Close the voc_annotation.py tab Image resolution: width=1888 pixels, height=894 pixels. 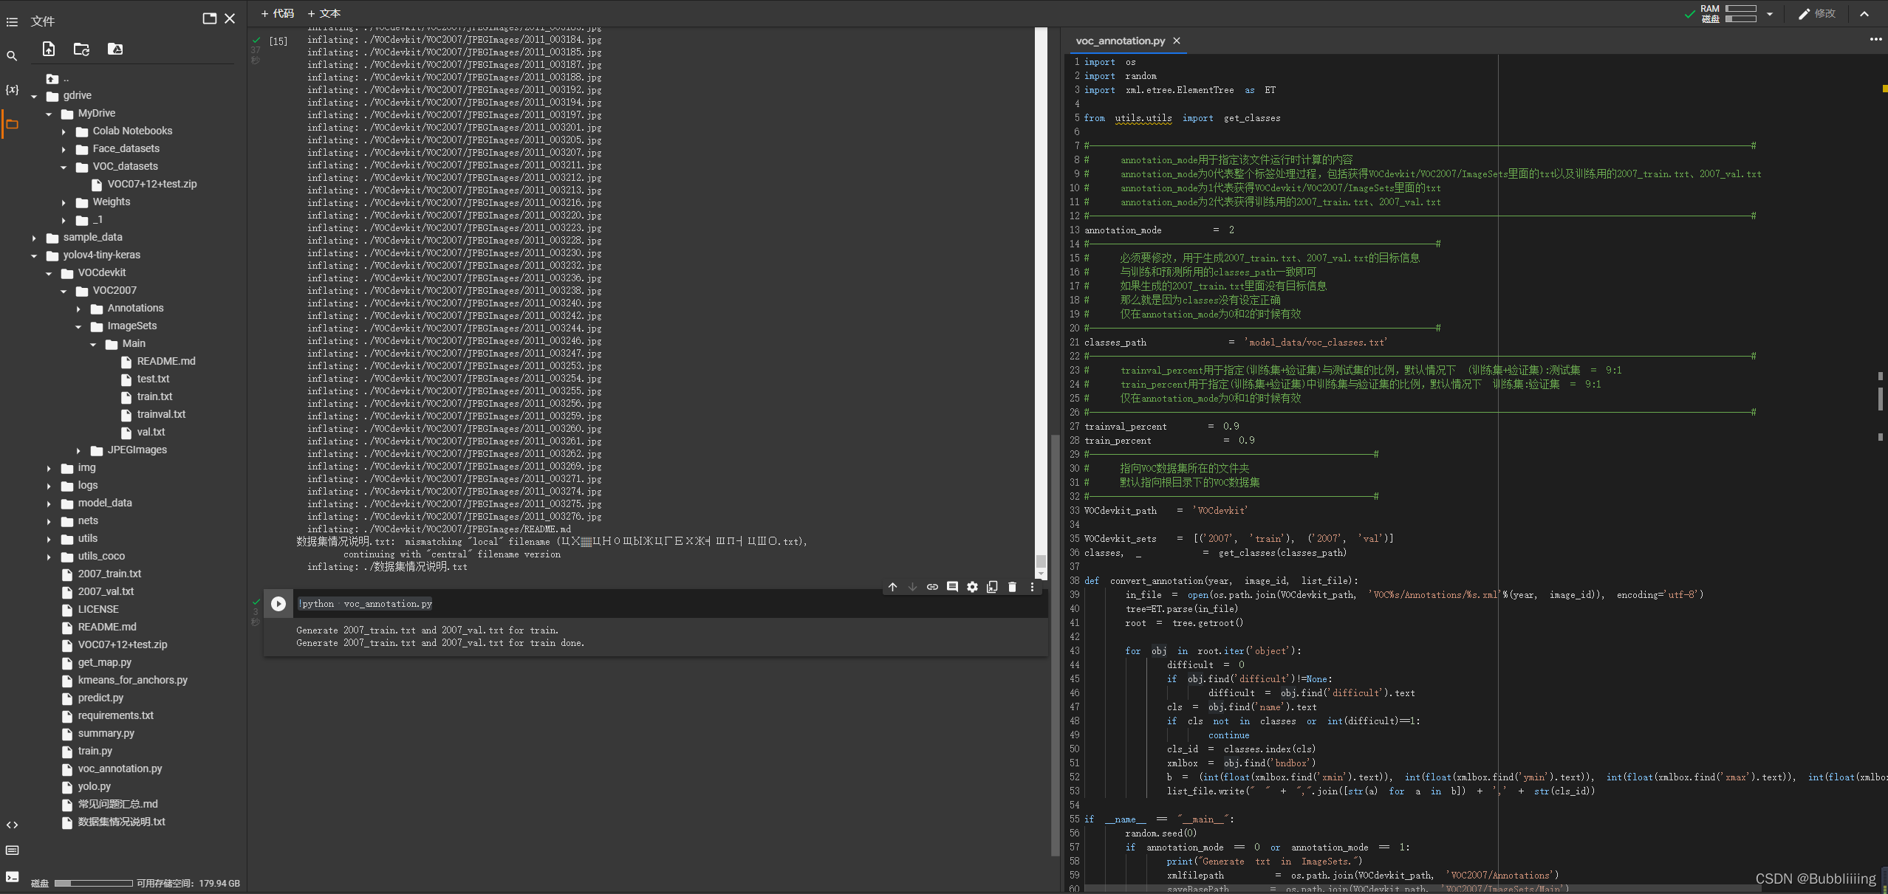click(1177, 41)
